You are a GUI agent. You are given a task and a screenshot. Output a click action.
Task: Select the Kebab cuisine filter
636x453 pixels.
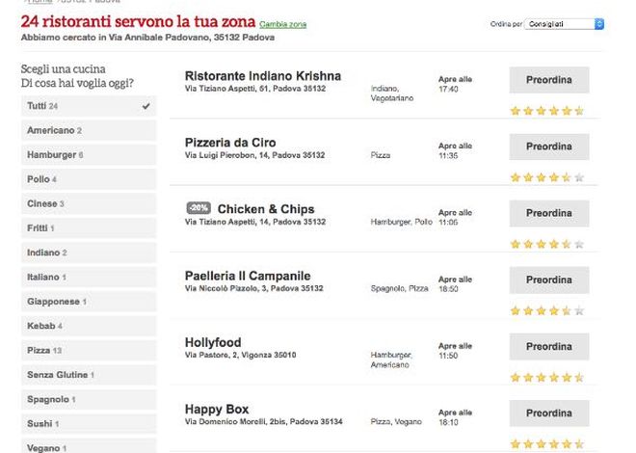(89, 326)
